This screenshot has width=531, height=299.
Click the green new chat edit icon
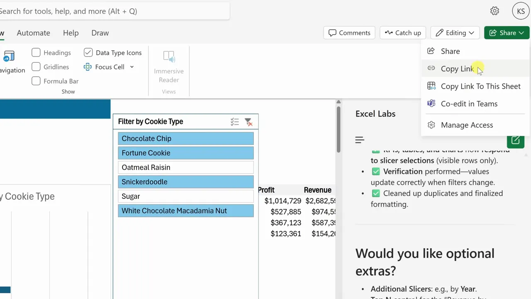pyautogui.click(x=516, y=140)
